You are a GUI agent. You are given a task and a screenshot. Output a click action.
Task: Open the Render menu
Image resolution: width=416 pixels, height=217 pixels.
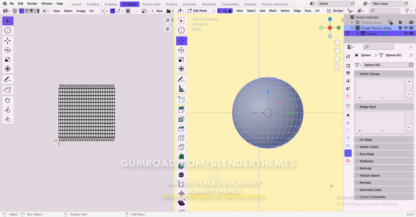(x=32, y=4)
